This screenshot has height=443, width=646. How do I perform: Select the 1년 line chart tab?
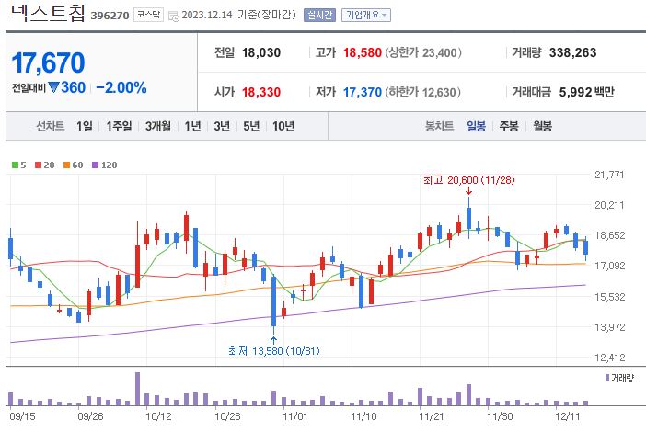(x=192, y=126)
